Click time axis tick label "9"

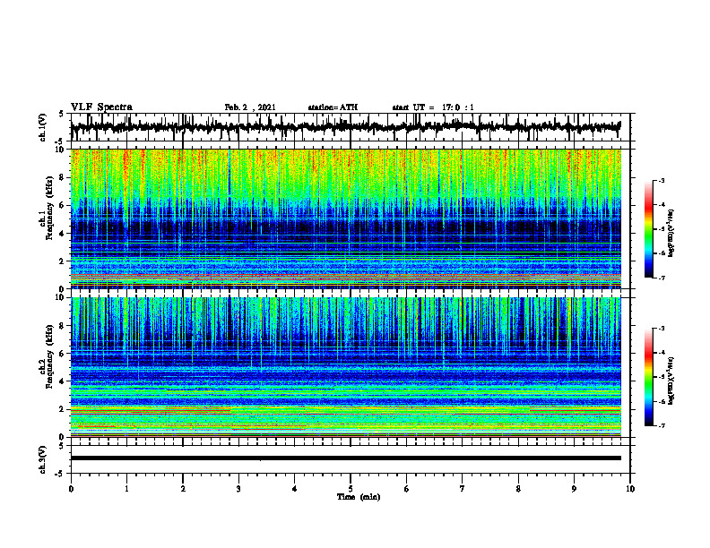[574, 489]
